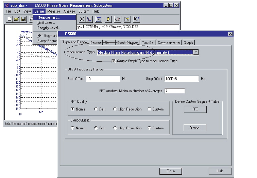Switch to the Block Diagram tab
Screen dimensions: 257x178
[128, 43]
